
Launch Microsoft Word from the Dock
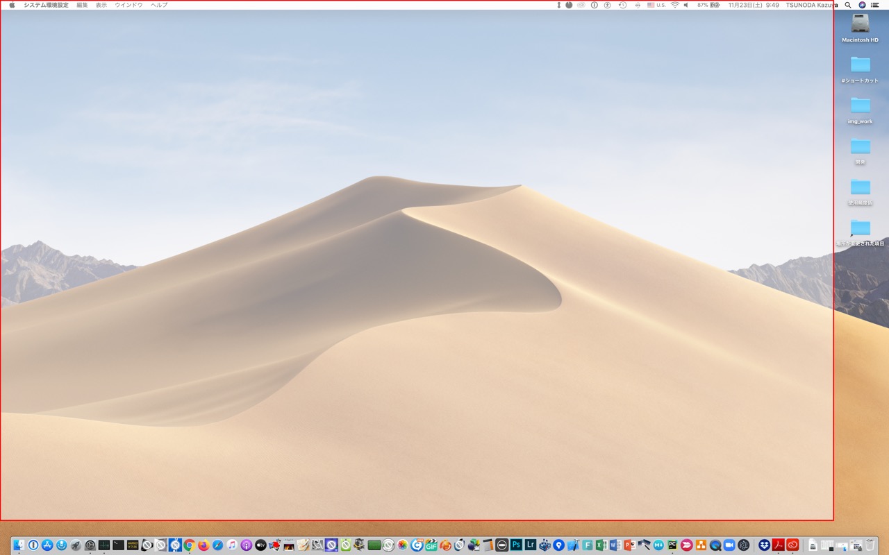615,545
